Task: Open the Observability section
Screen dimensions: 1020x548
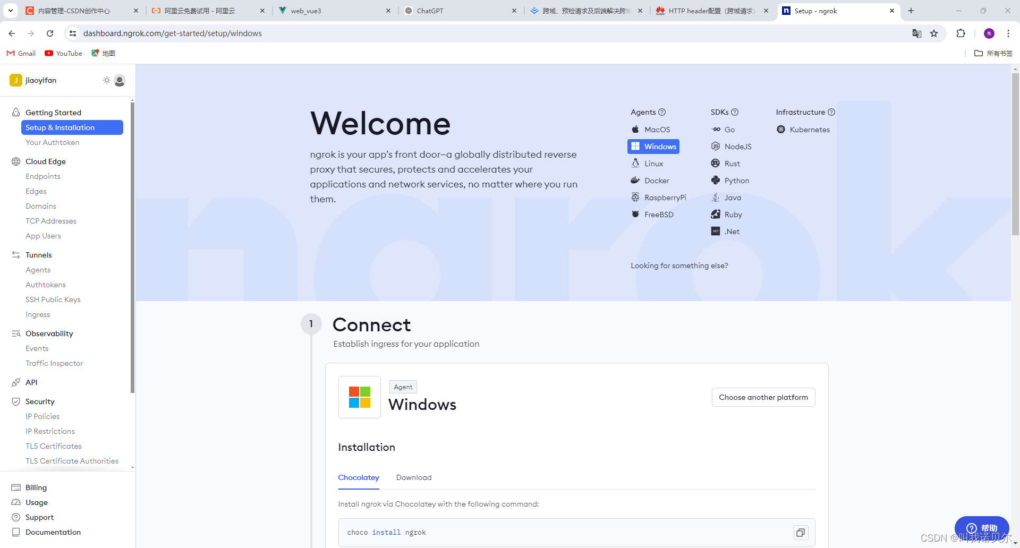Action: point(49,333)
